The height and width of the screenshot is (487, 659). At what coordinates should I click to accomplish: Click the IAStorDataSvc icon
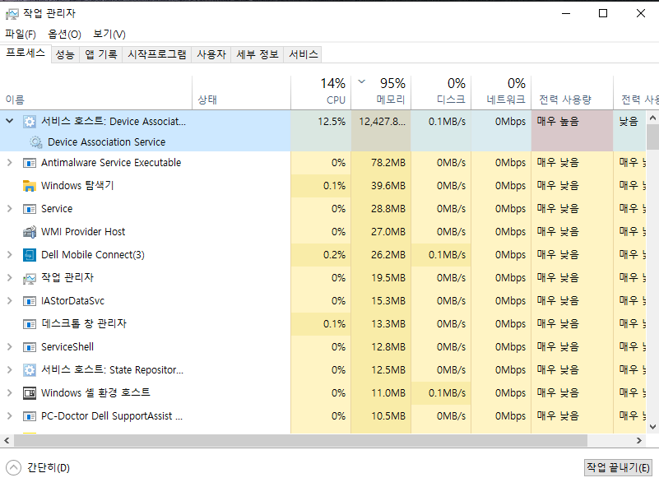(30, 301)
